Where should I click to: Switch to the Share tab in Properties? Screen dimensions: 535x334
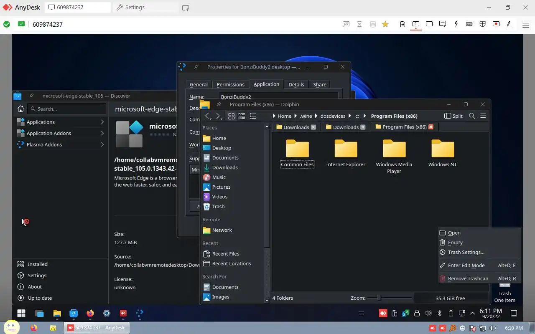pos(320,84)
